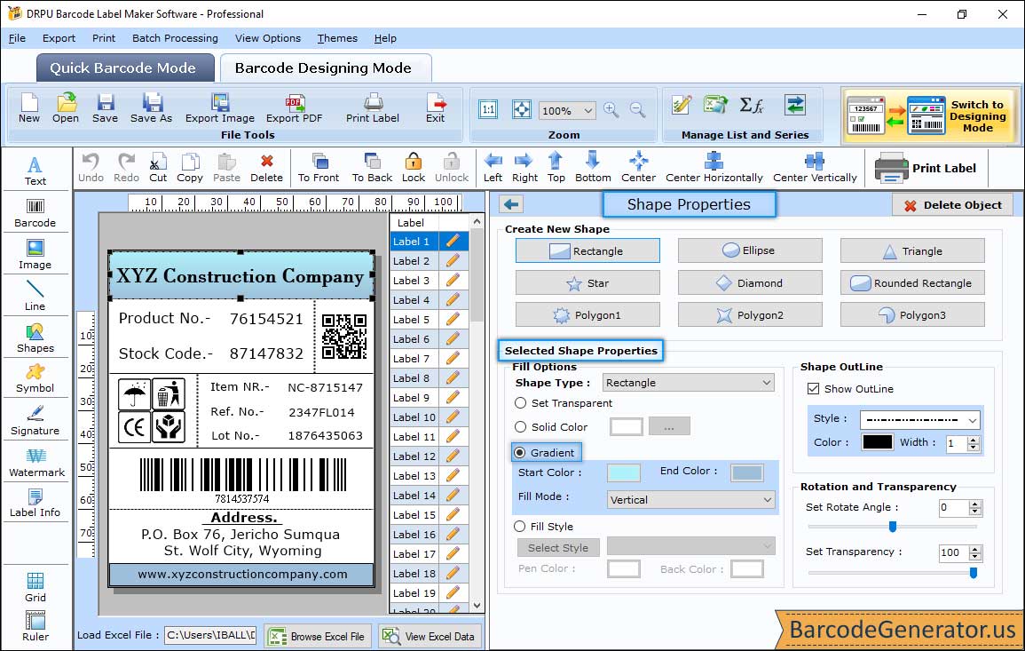This screenshot has width=1025, height=651.
Task: Toggle the Grid display
Action: coord(35,588)
